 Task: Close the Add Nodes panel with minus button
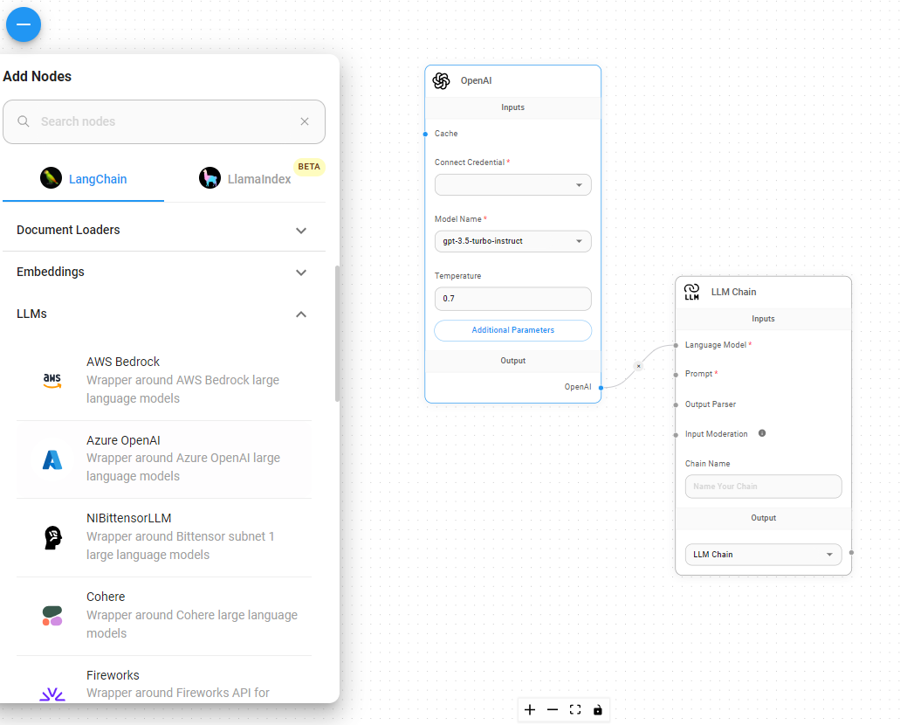(24, 24)
